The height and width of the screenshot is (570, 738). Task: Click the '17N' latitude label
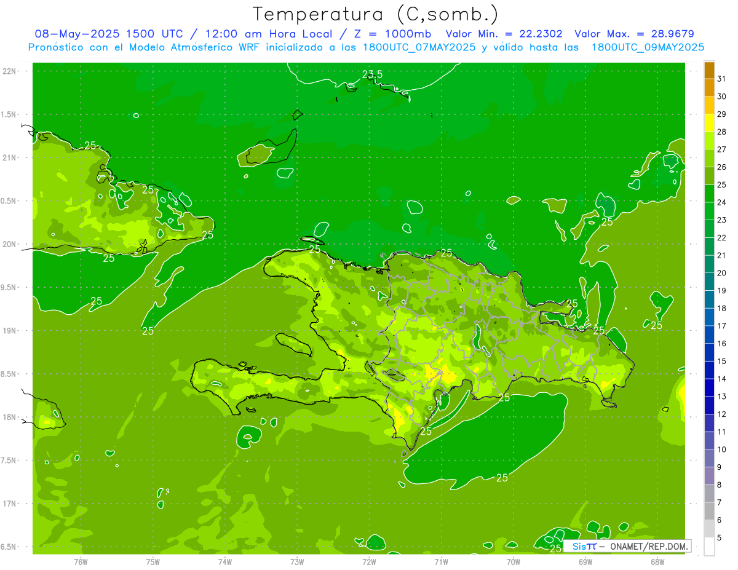click(10, 504)
